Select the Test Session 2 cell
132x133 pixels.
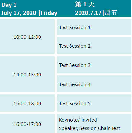click(x=94, y=45)
